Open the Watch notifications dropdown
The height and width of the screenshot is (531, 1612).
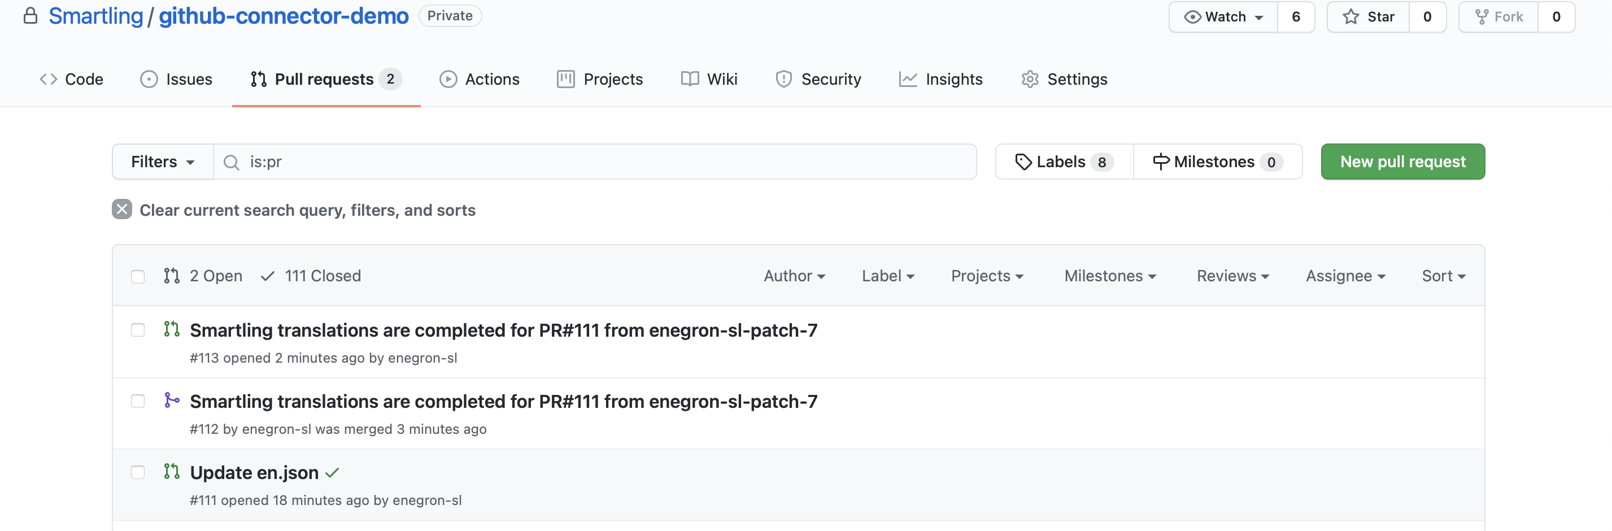(1223, 17)
